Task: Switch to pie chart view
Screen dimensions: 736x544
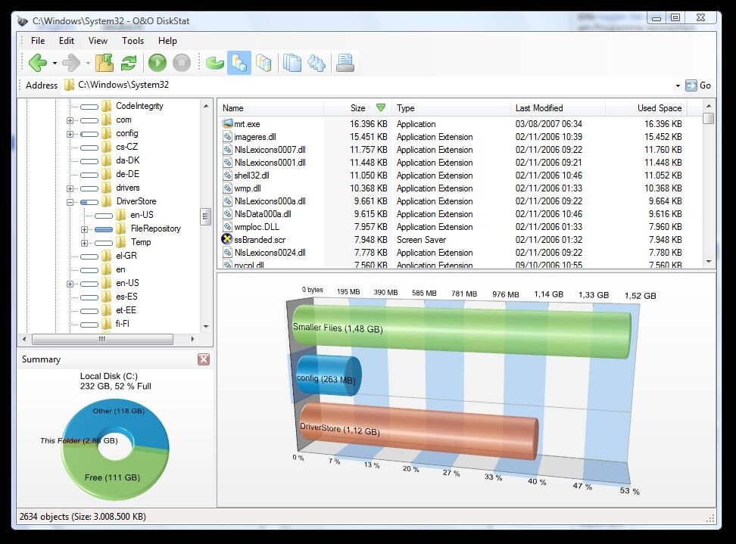Action: pyautogui.click(x=215, y=63)
